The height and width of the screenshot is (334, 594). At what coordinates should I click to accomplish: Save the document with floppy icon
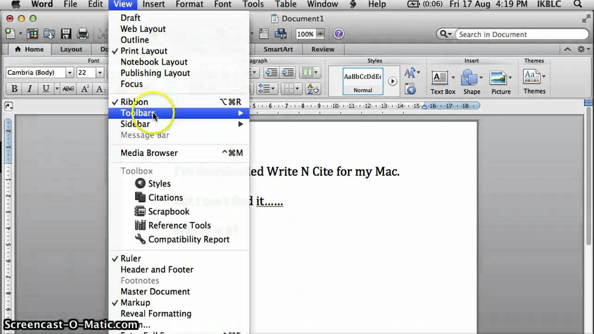tap(66, 33)
